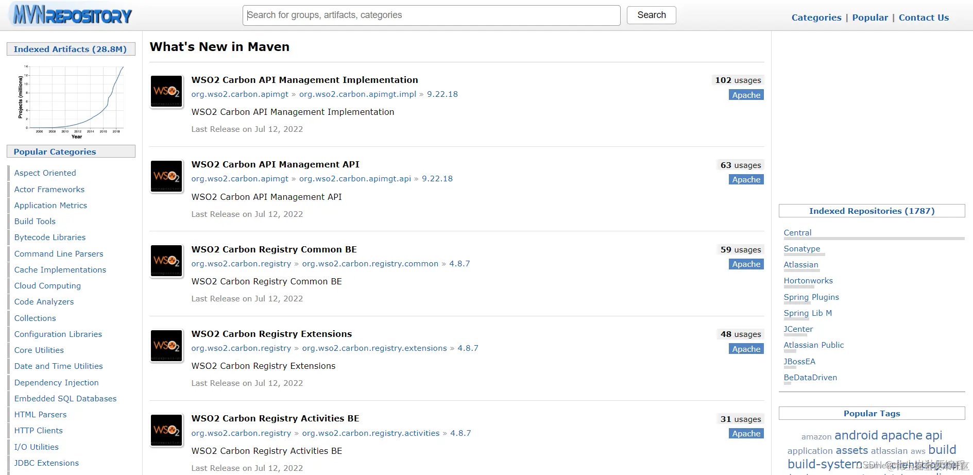This screenshot has height=475, width=973.
Task: View 63 usages badge
Action: (x=740, y=165)
